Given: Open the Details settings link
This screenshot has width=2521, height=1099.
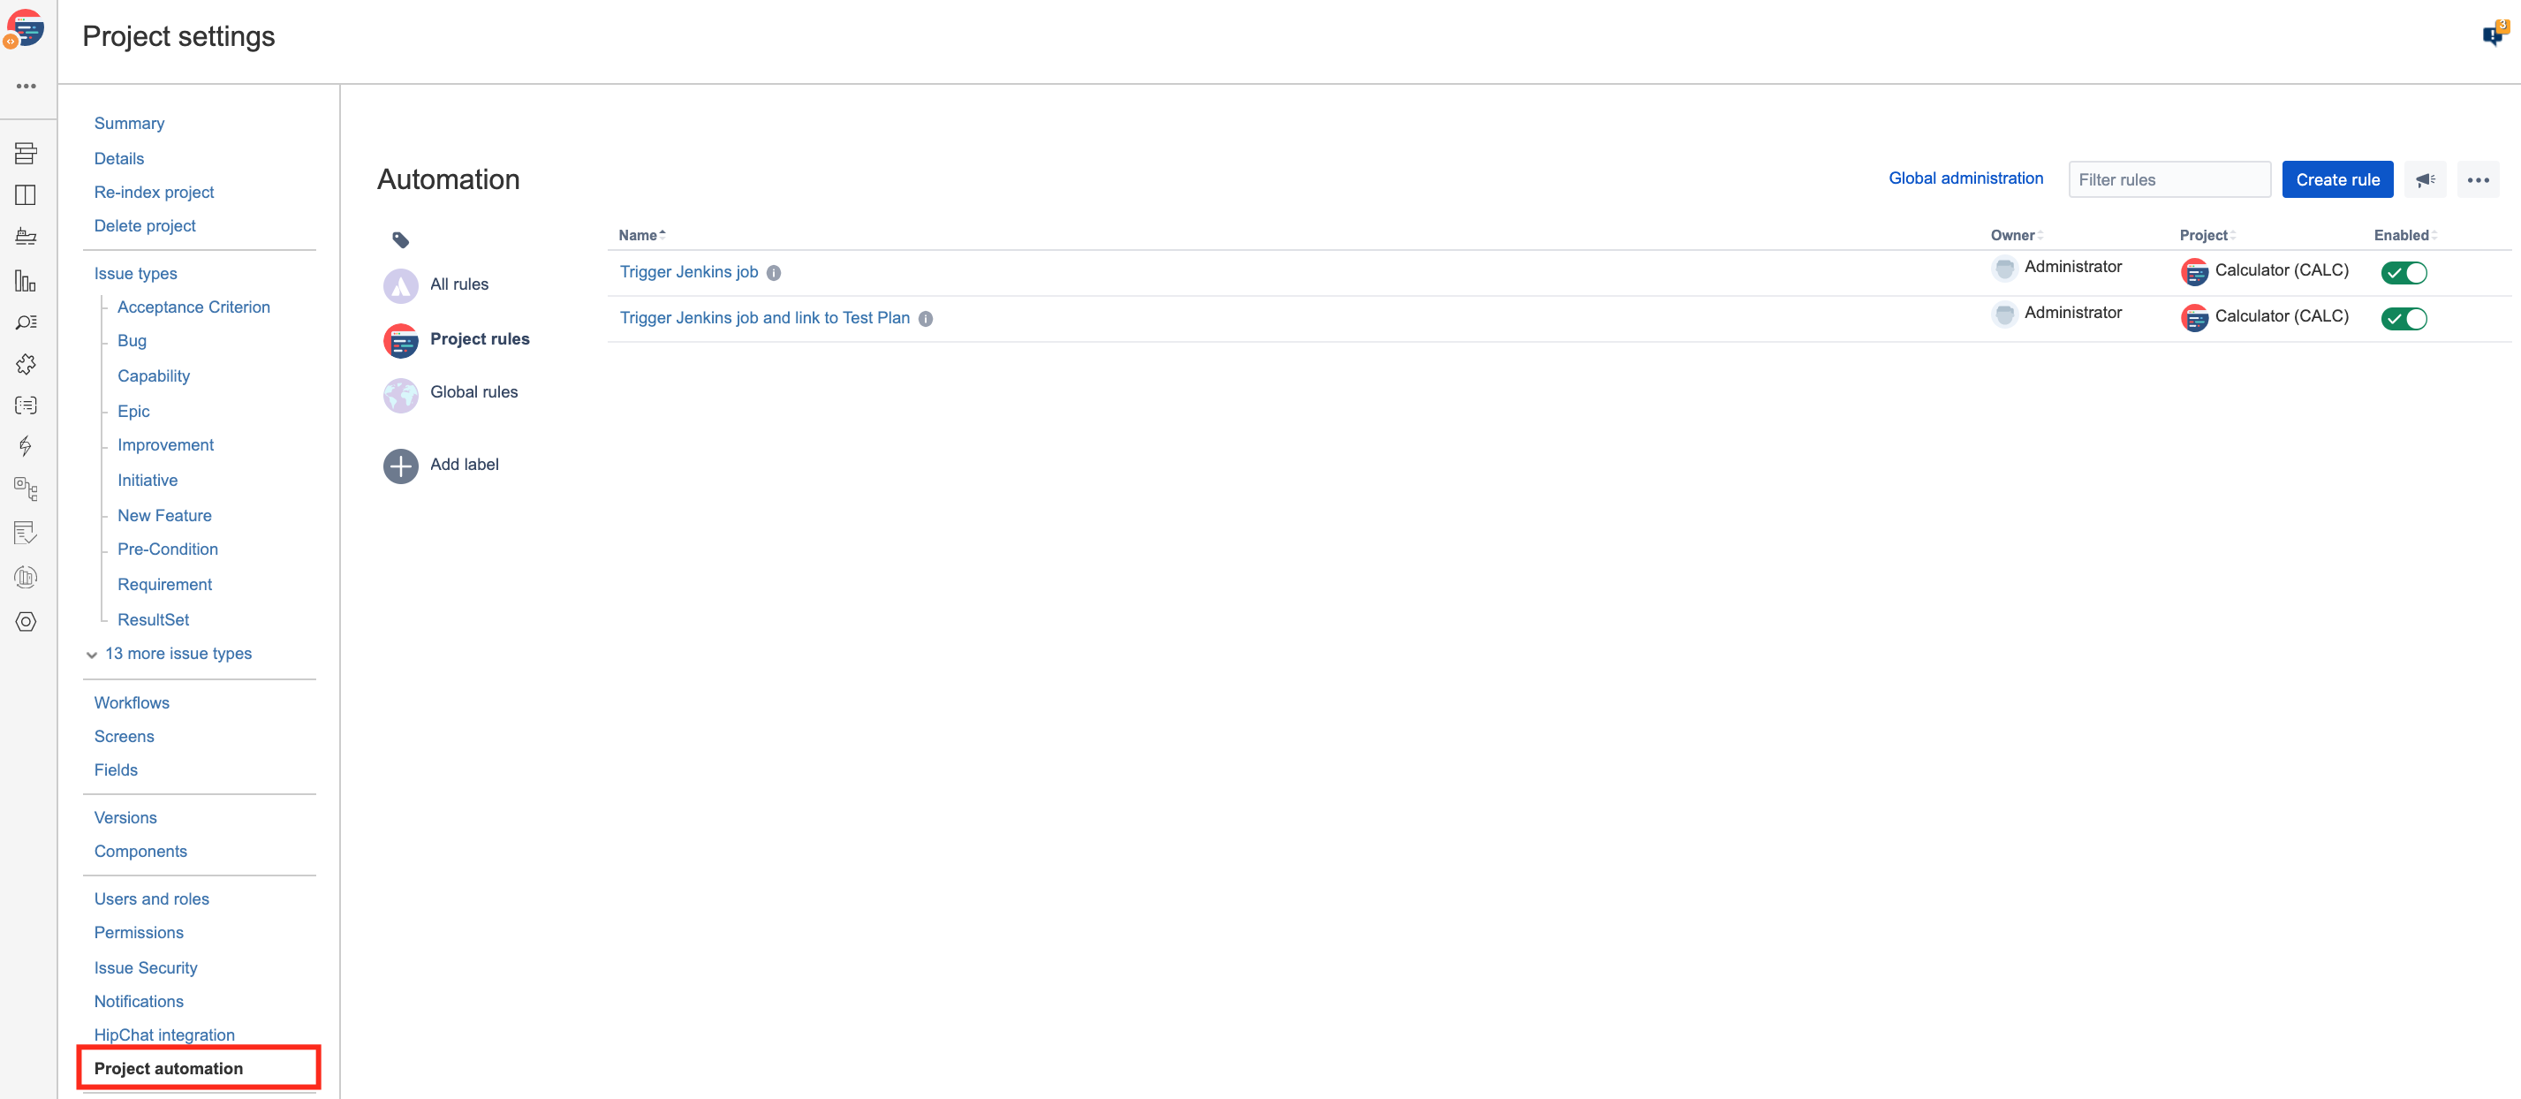Looking at the screenshot, I should pyautogui.click(x=118, y=158).
